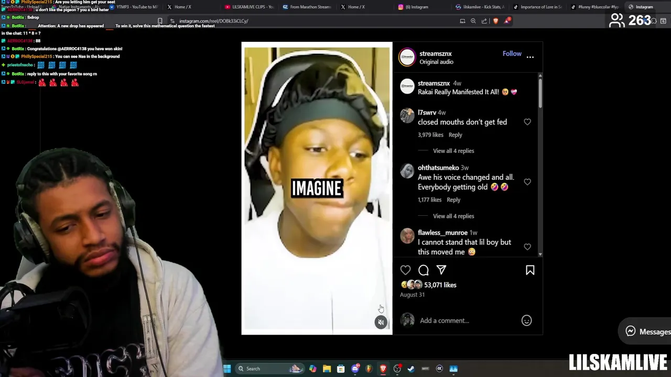Like l7swrv's comment with its heart
This screenshot has height=377, width=671.
click(527, 122)
